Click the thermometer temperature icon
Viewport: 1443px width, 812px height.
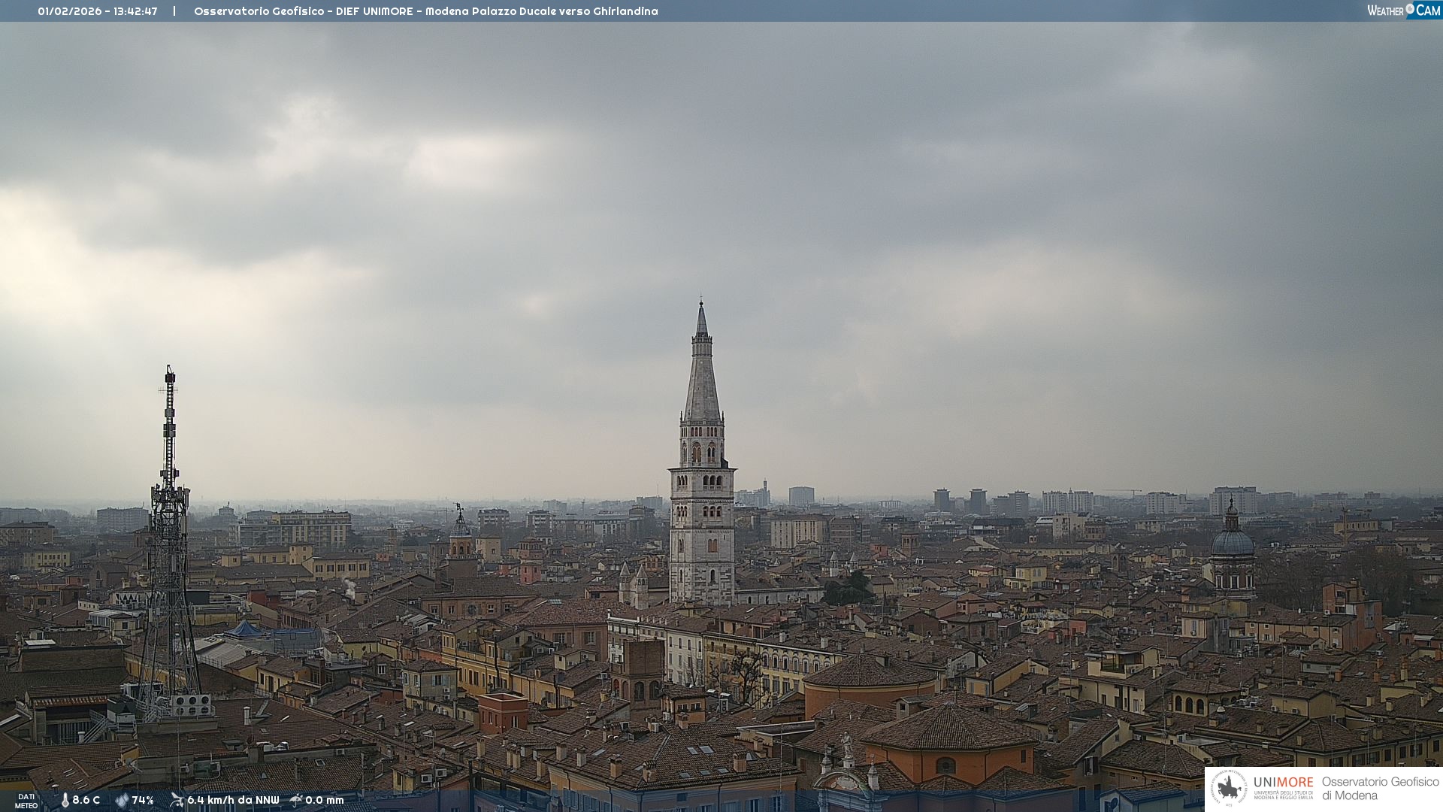click(x=65, y=801)
